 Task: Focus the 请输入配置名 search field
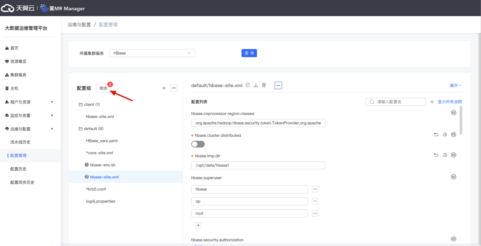(x=396, y=102)
